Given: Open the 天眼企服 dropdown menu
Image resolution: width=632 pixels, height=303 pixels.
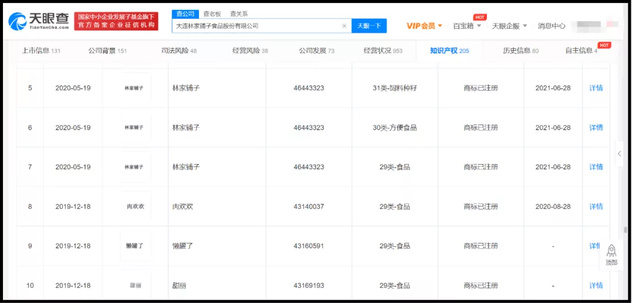Looking at the screenshot, I should pos(510,26).
